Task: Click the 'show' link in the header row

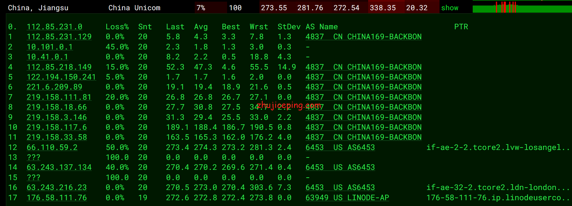Action: click(x=450, y=8)
